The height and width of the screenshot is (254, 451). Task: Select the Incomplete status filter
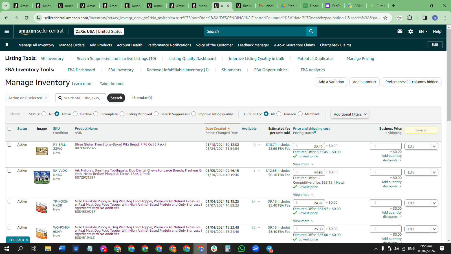[96, 114]
